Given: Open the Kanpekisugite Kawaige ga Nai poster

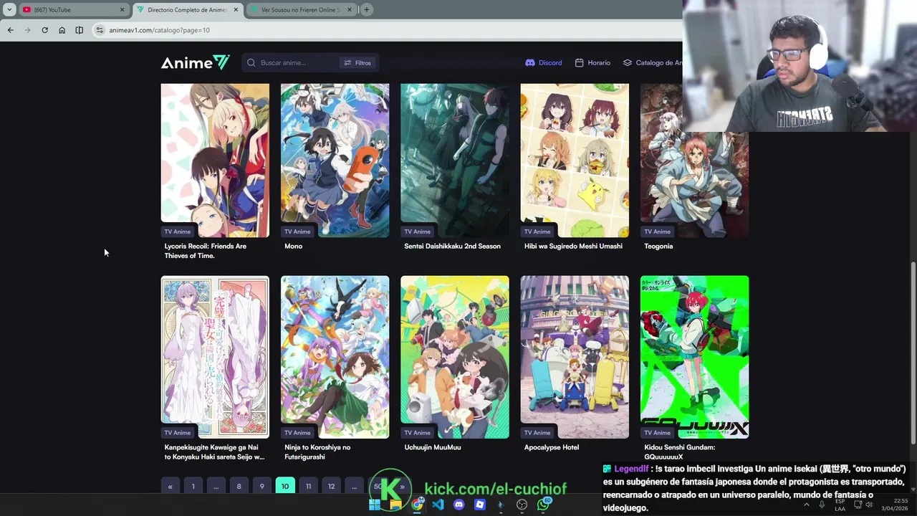Looking at the screenshot, I should pos(215,357).
